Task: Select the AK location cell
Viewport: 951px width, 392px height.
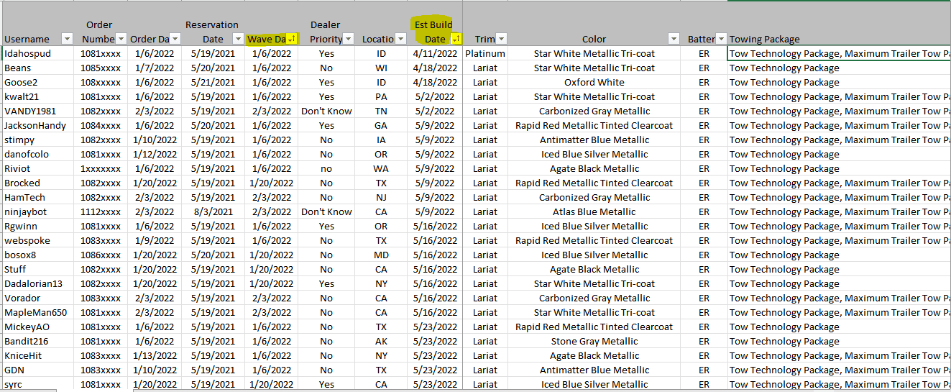Action: [381, 341]
